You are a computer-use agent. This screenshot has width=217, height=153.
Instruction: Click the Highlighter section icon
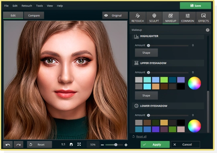pos(136,36)
